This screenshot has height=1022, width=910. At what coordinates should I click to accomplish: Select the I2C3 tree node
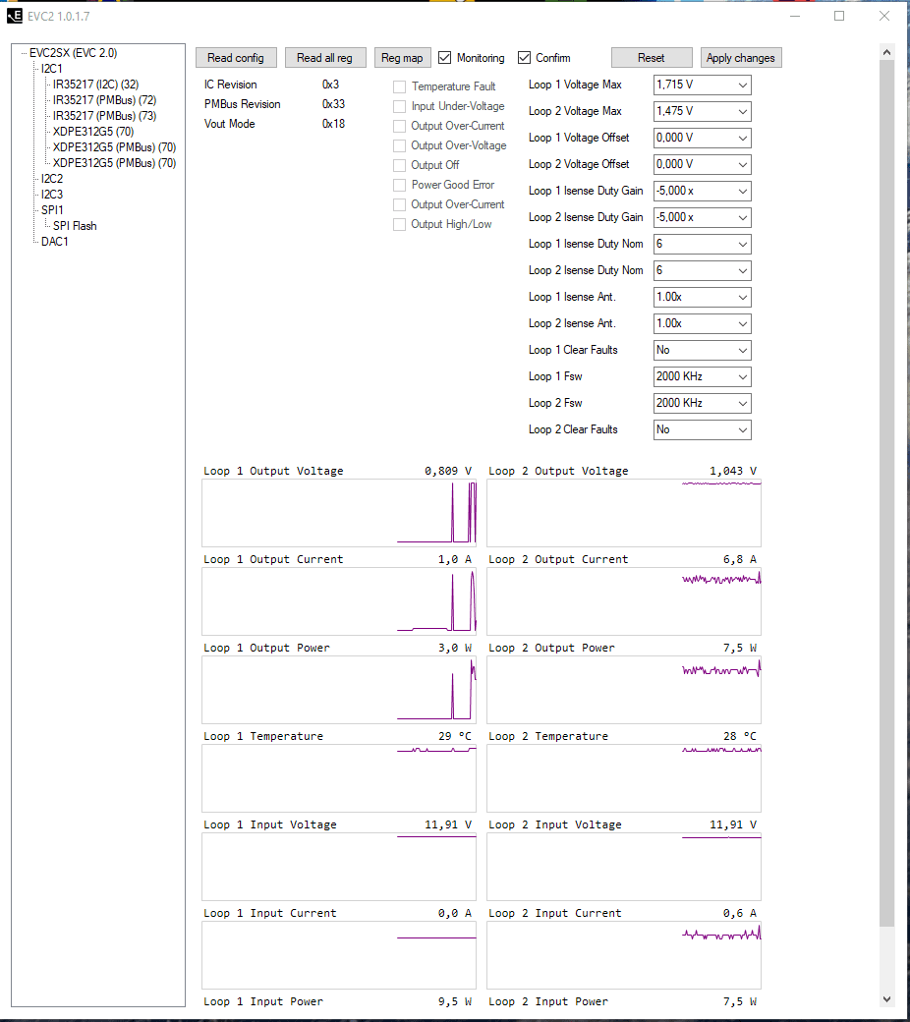51,195
